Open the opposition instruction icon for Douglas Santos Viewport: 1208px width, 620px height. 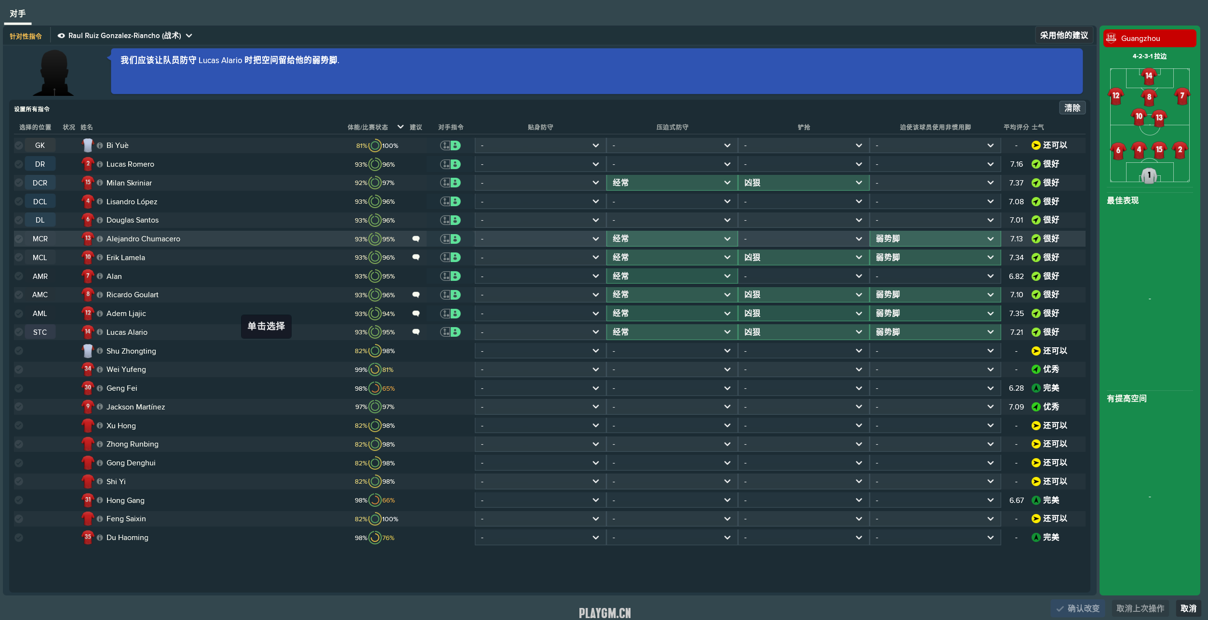pyautogui.click(x=450, y=220)
